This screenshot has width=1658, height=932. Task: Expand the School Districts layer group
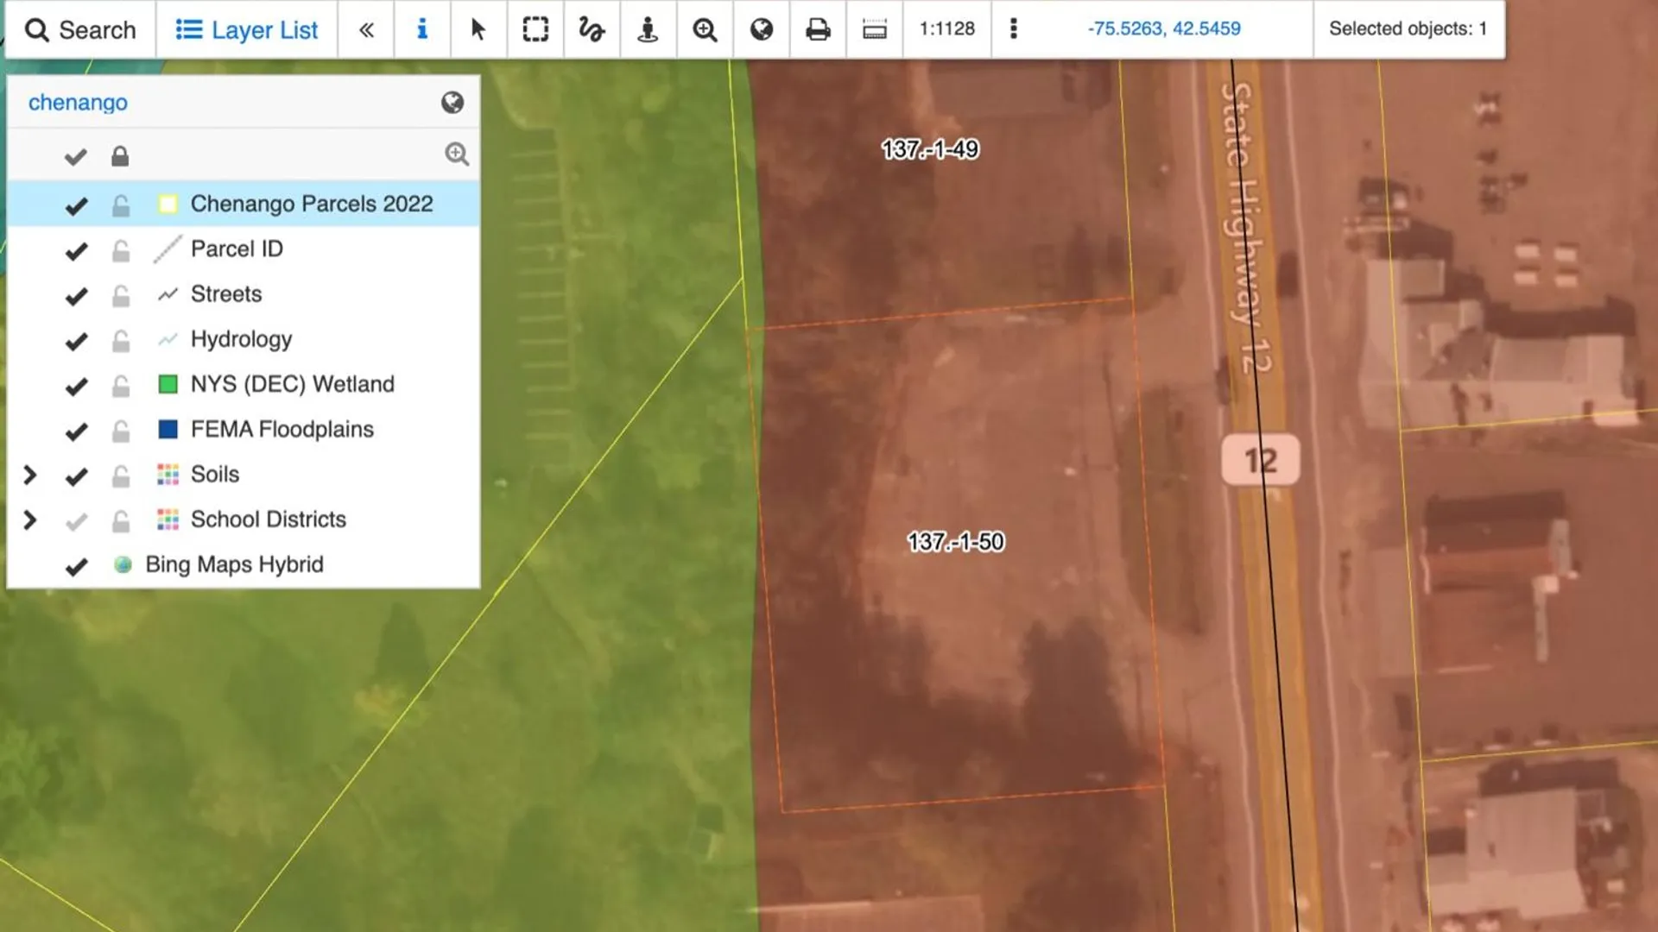point(29,520)
